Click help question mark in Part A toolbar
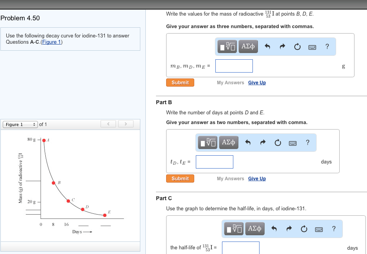 click(327, 46)
